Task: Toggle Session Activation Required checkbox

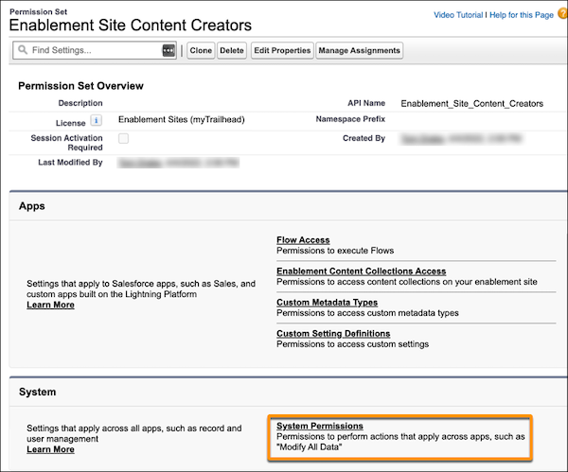Action: pos(123,138)
